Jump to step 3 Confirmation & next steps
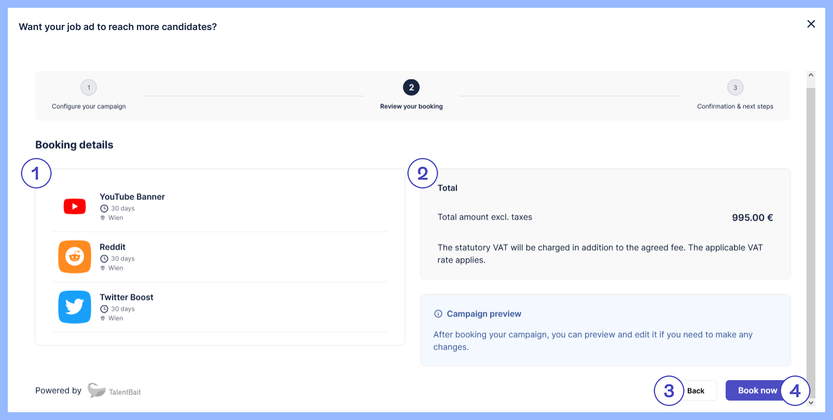Viewport: 833px width, 420px height. [x=735, y=88]
